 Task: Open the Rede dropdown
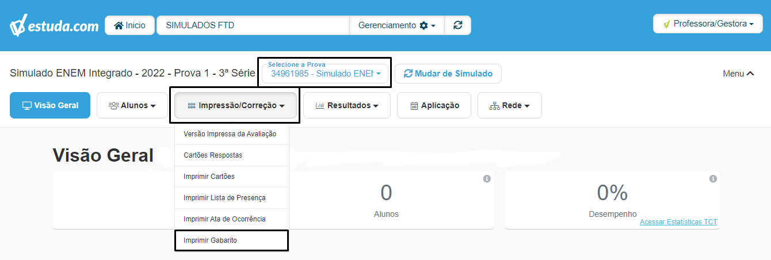[x=510, y=105]
